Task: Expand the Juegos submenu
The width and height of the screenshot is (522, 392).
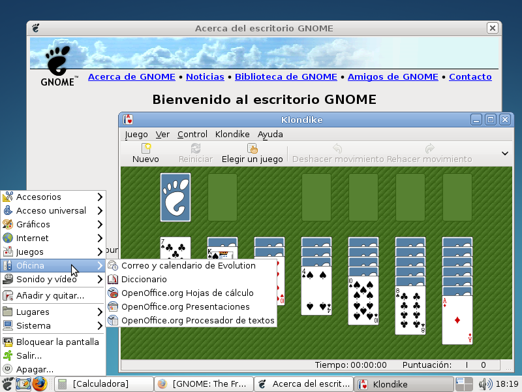Action: 52,252
